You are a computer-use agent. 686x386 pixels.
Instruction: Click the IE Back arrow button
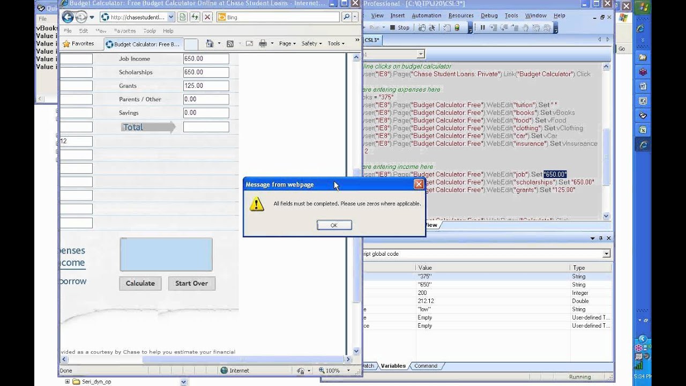click(68, 17)
